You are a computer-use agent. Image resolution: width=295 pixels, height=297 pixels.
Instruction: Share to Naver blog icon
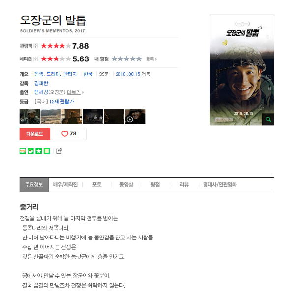pyautogui.click(x=23, y=151)
